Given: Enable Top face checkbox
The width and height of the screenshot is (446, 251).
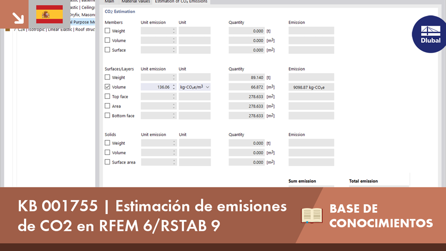Looking at the screenshot, I should click(x=107, y=96).
